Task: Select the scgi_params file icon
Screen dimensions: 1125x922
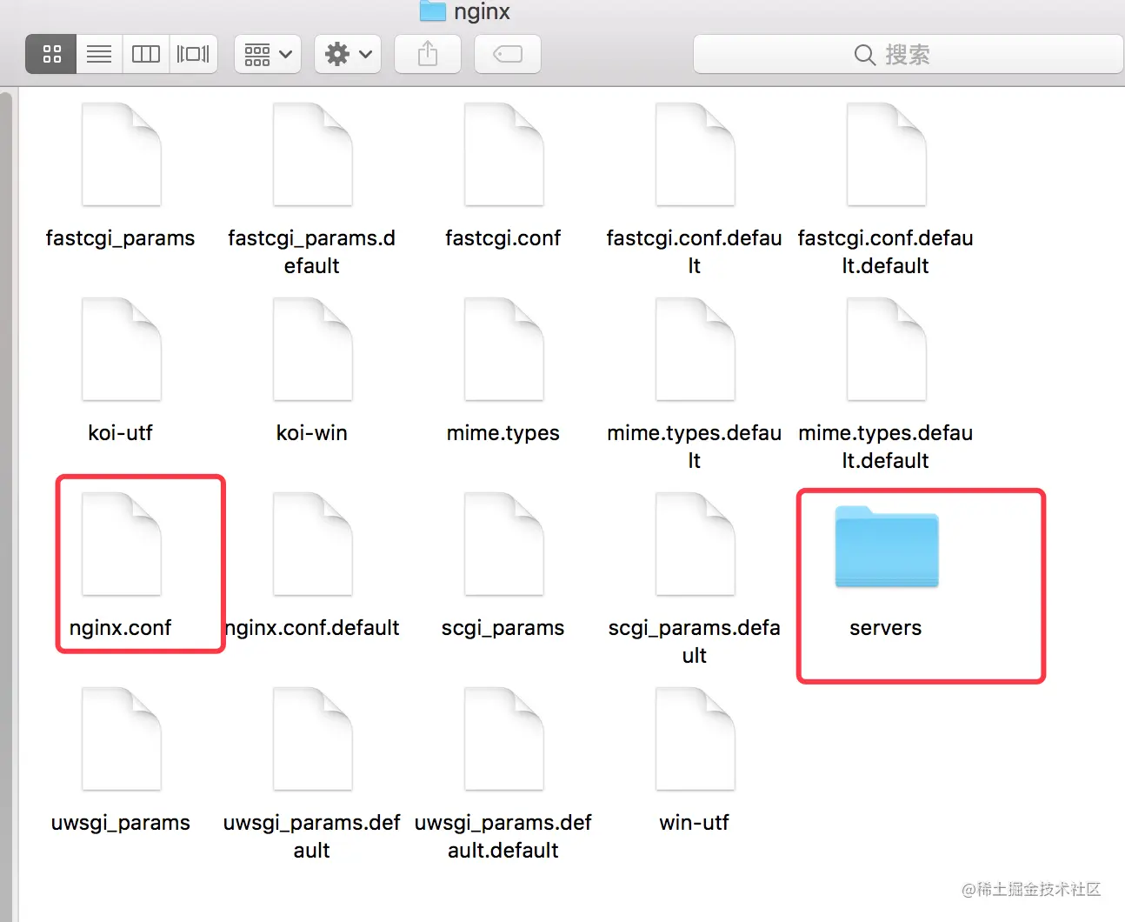Action: [504, 545]
